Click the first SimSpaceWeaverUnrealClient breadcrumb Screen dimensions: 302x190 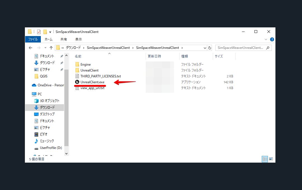[108, 48]
